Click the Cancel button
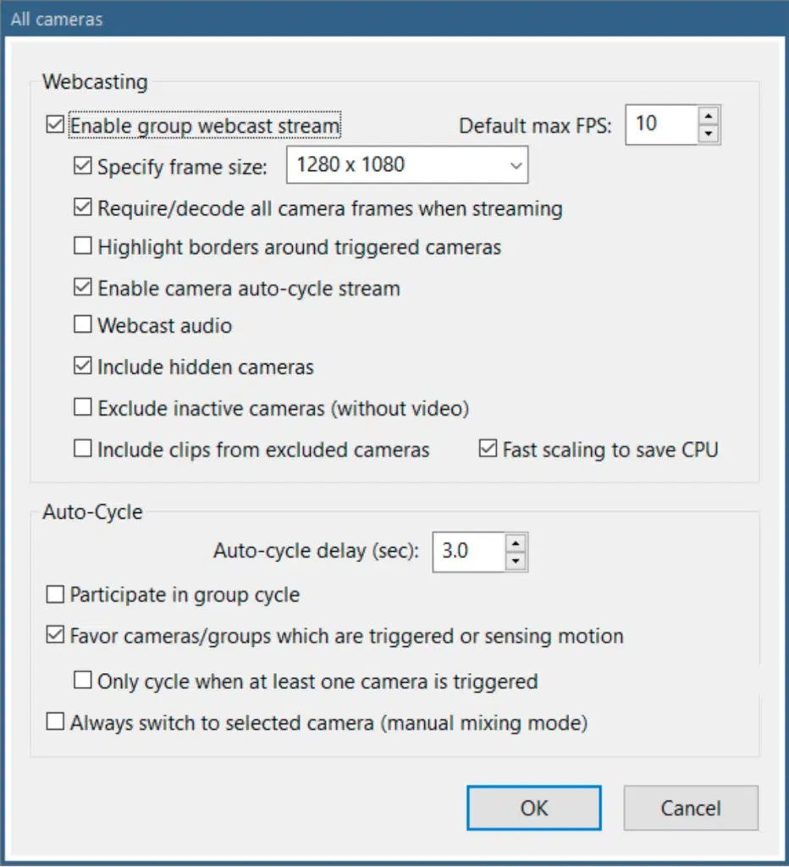The height and width of the screenshot is (867, 789). click(690, 808)
